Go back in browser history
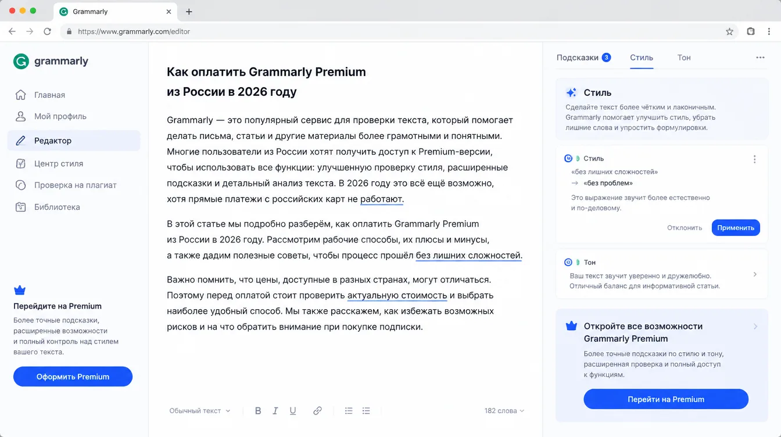 click(12, 31)
